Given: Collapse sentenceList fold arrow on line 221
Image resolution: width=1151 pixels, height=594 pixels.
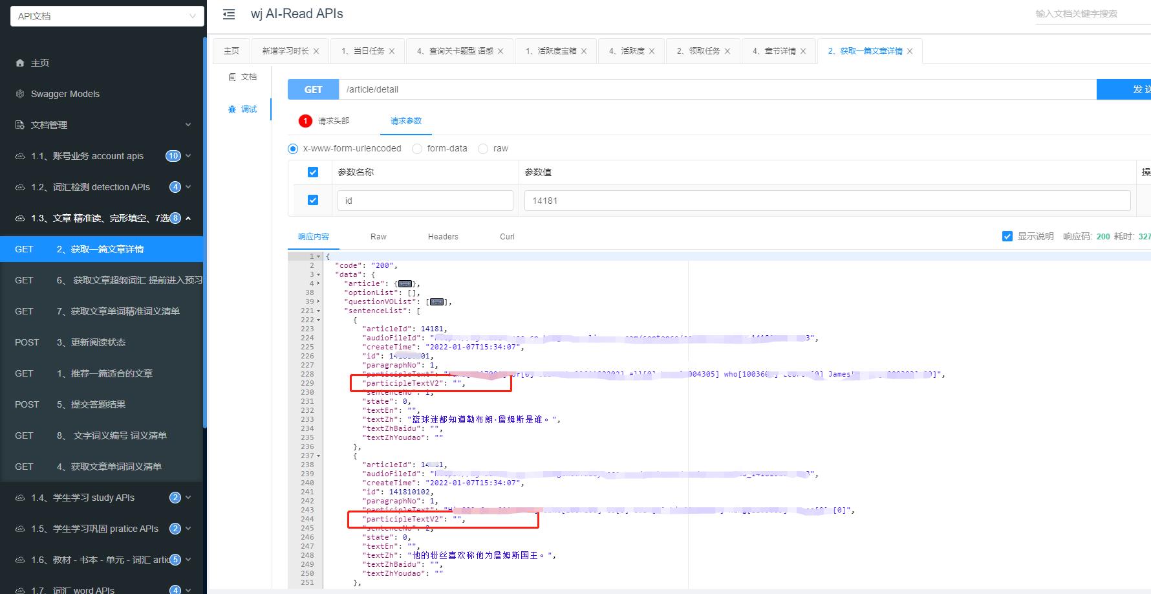Looking at the screenshot, I should pos(318,311).
